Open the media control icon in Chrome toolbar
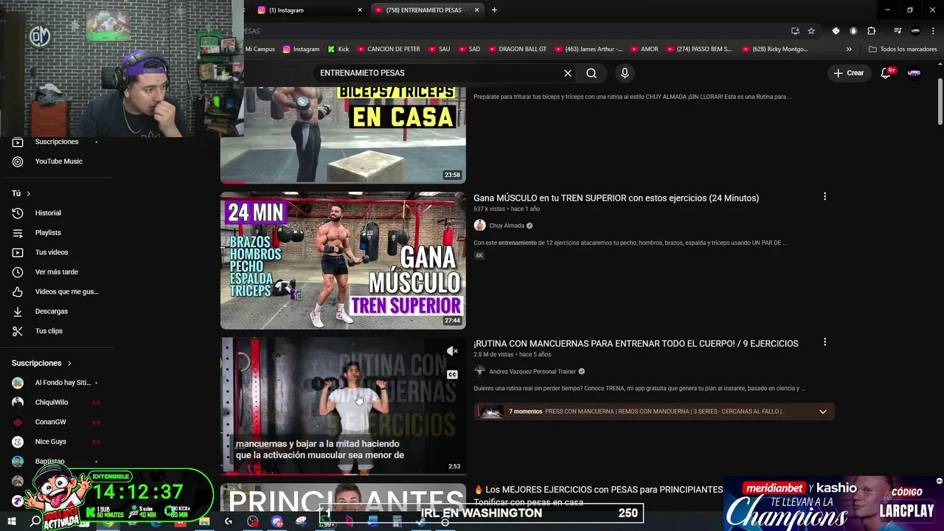This screenshot has width=944, height=531. click(898, 31)
